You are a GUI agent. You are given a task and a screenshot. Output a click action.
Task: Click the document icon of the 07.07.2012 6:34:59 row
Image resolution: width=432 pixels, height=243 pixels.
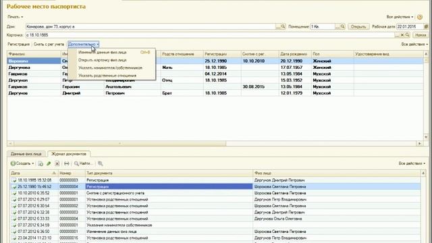(14, 225)
